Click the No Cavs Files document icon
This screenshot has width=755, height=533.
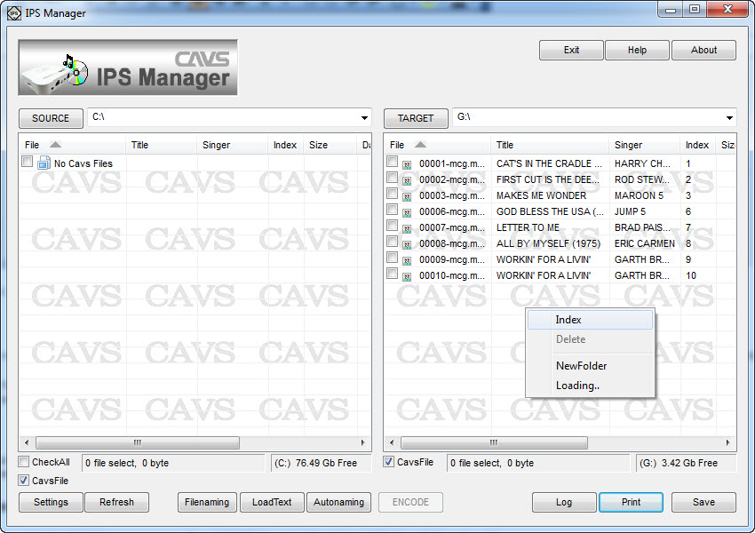[x=44, y=163]
